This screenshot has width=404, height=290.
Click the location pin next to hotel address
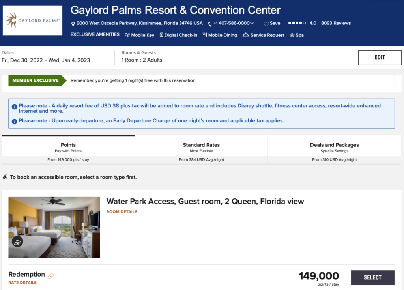pyautogui.click(x=73, y=23)
